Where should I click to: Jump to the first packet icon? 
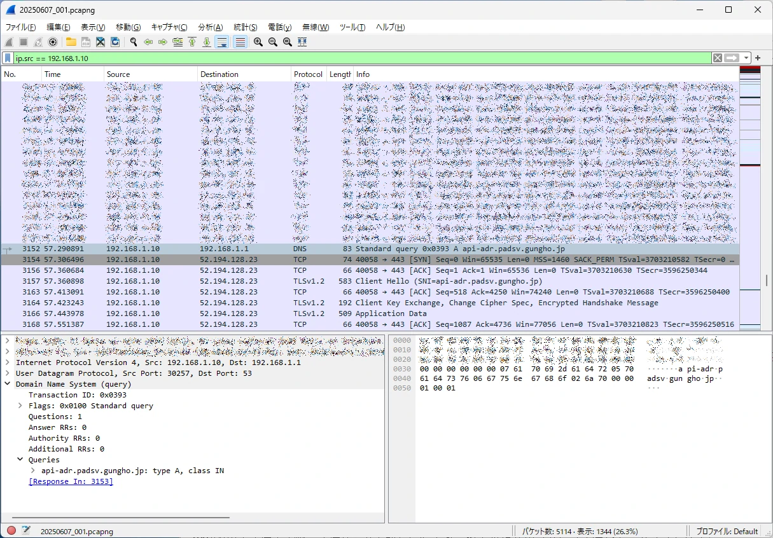click(192, 42)
